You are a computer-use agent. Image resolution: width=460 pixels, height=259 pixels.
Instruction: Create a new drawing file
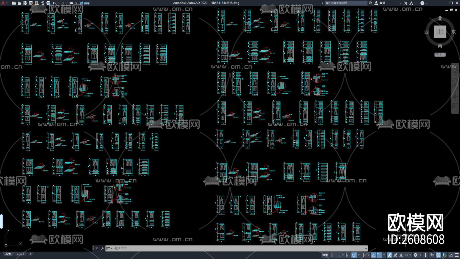tap(14, 3)
